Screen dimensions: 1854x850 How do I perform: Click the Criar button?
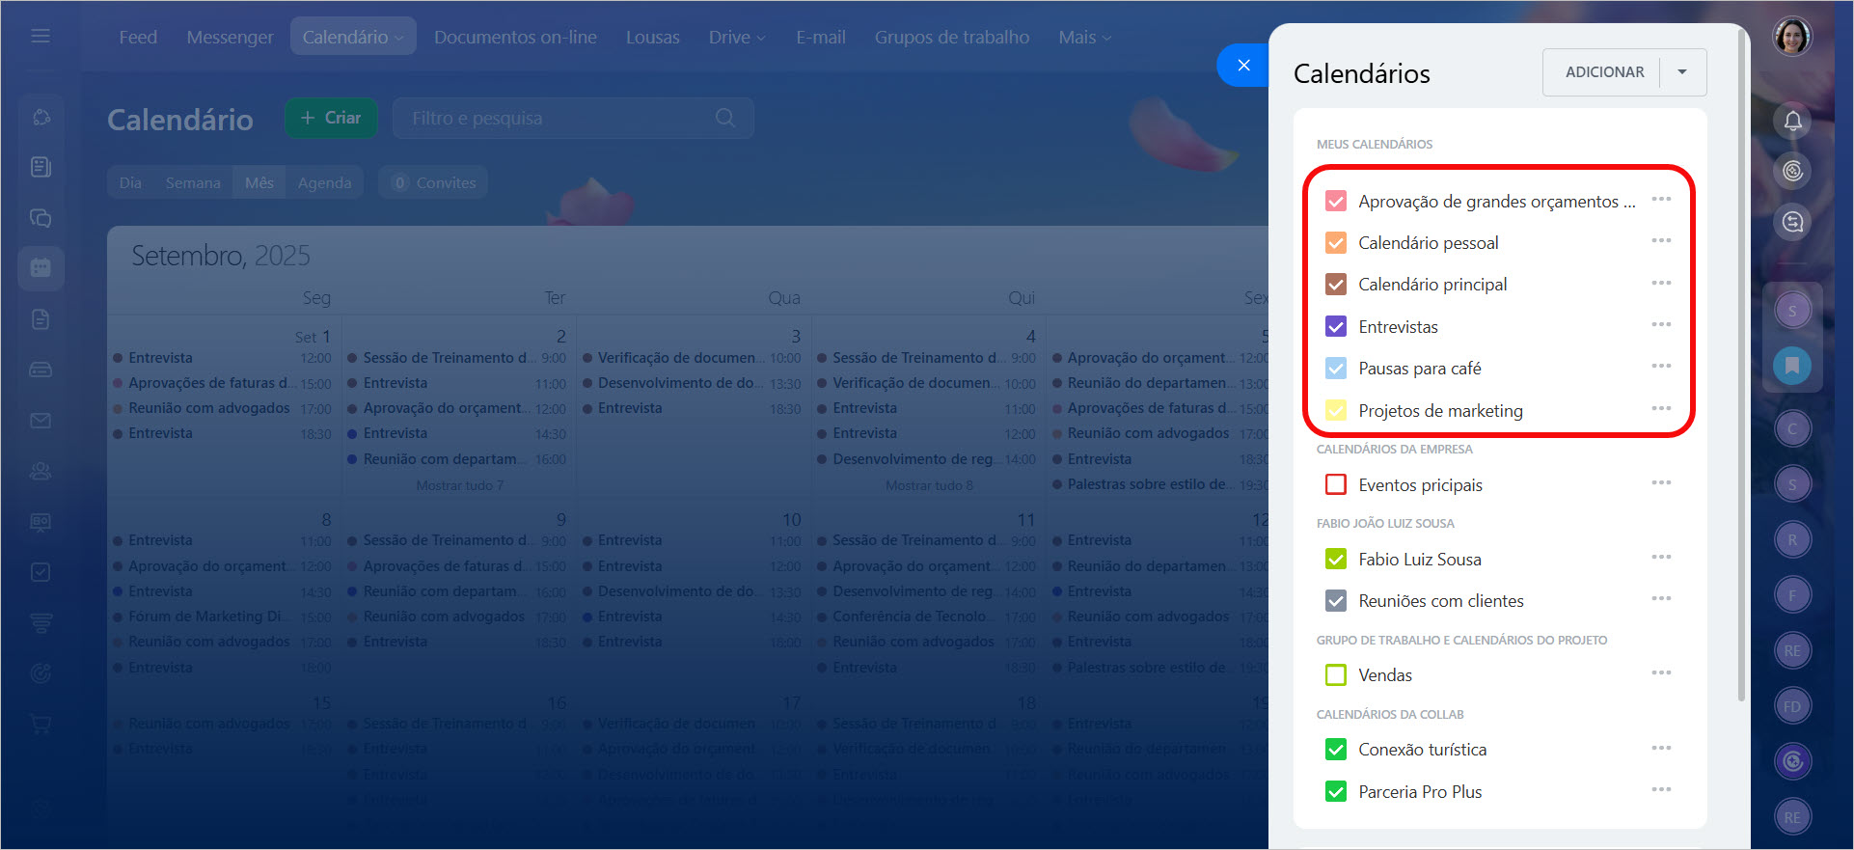point(331,118)
